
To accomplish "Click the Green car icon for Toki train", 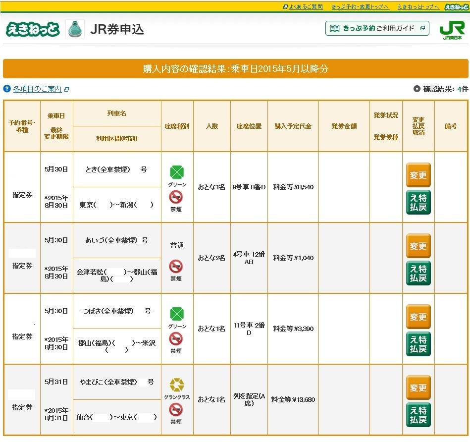I will coord(177,172).
